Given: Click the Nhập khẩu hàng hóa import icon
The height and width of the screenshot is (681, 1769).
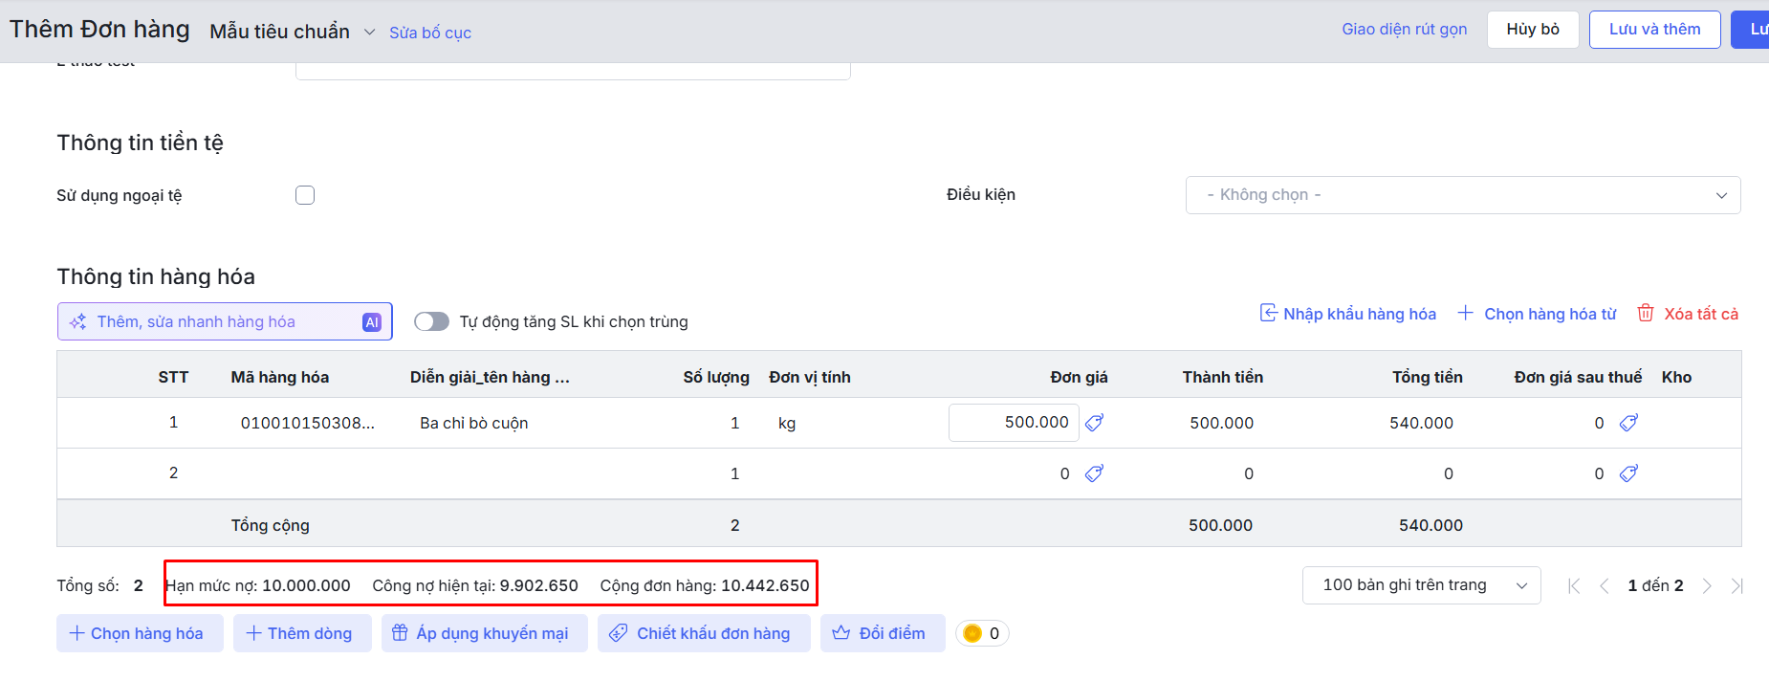Looking at the screenshot, I should (1268, 314).
